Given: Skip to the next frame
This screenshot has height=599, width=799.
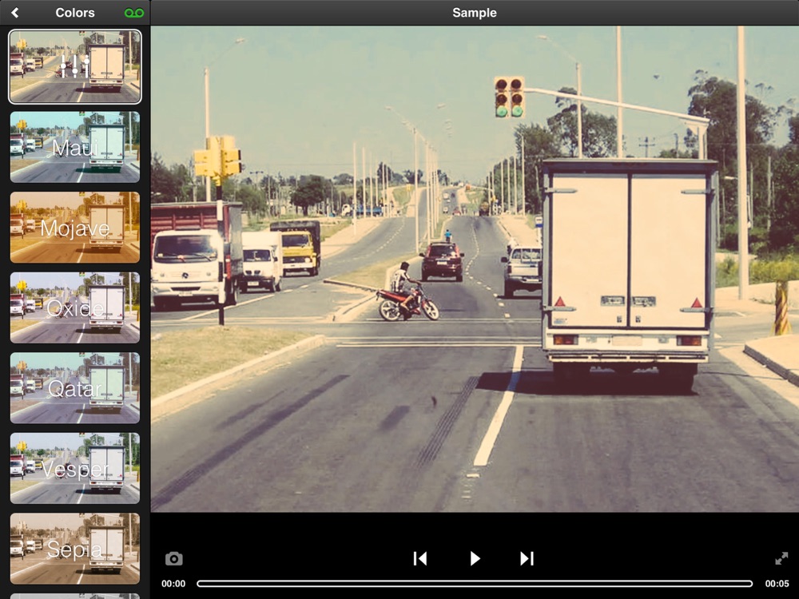Looking at the screenshot, I should coord(527,558).
